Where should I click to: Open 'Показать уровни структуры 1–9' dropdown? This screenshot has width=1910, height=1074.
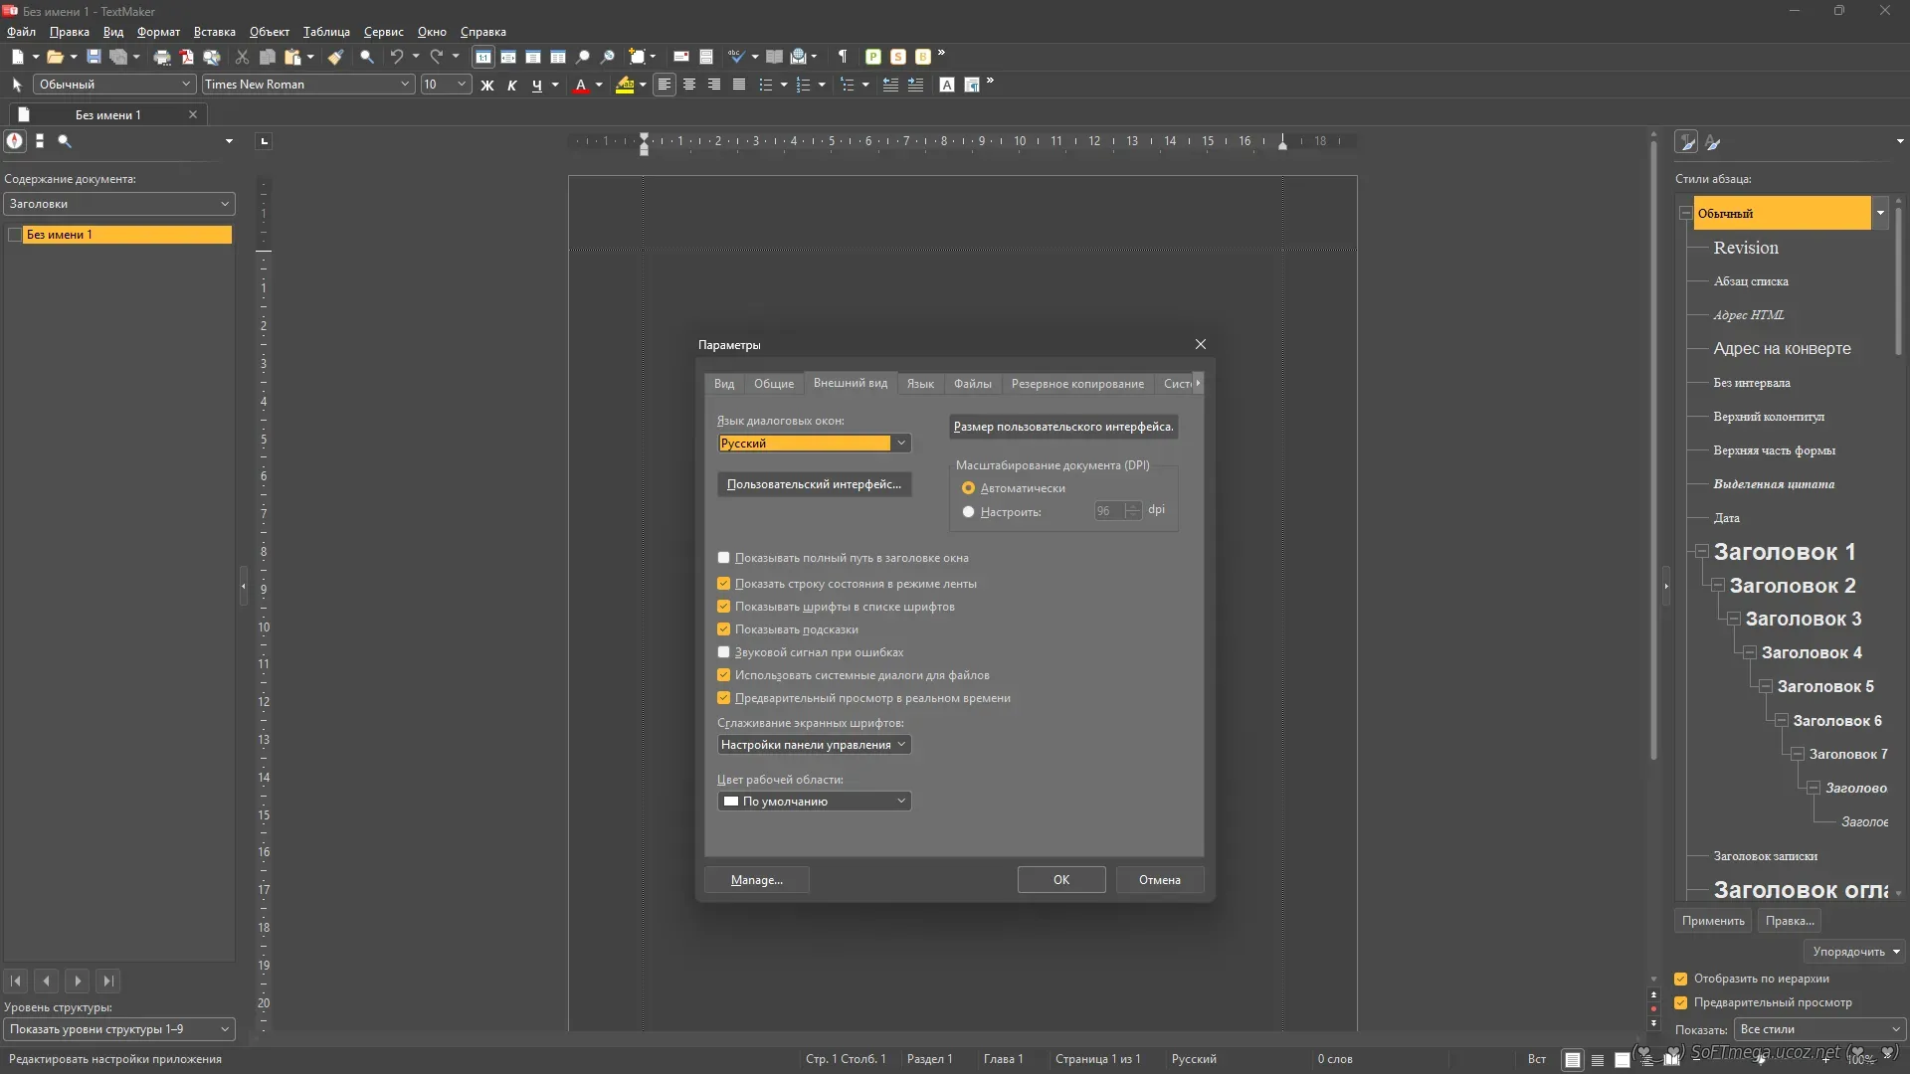pos(118,1029)
